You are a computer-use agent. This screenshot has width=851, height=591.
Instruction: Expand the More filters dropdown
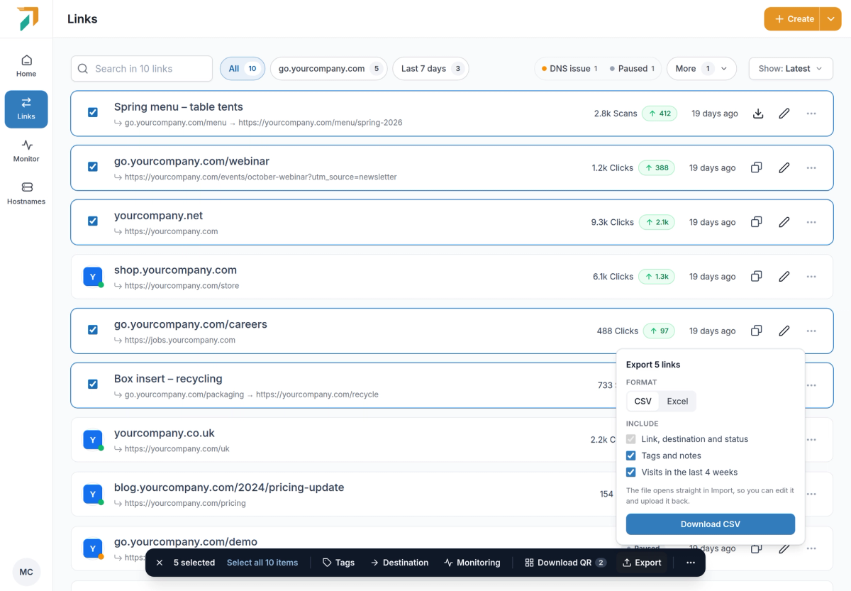click(701, 69)
